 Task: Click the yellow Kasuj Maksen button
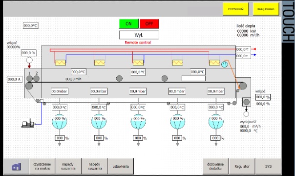(x=266, y=9)
